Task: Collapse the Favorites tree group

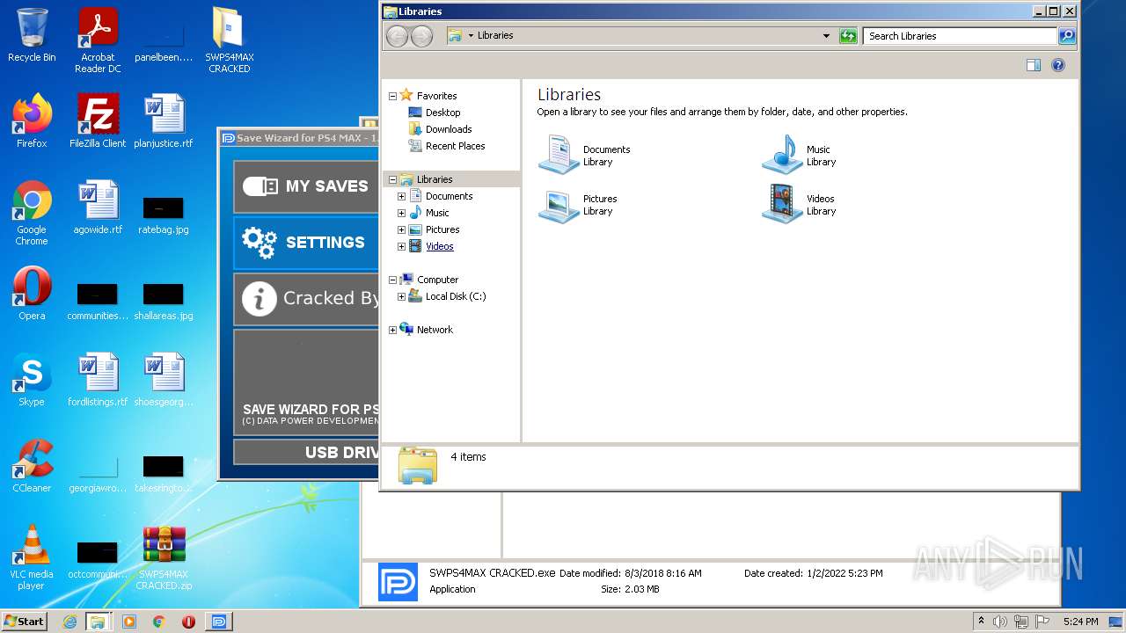Action: click(x=392, y=96)
